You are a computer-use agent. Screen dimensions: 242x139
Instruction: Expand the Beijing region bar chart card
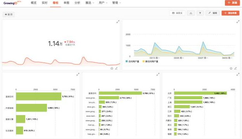point(238,75)
